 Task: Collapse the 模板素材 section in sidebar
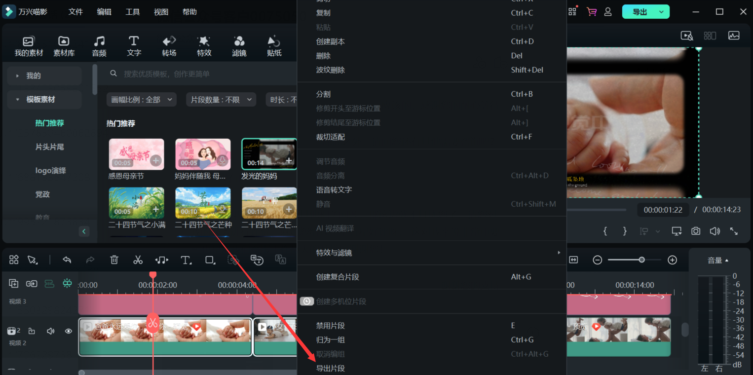(x=44, y=99)
